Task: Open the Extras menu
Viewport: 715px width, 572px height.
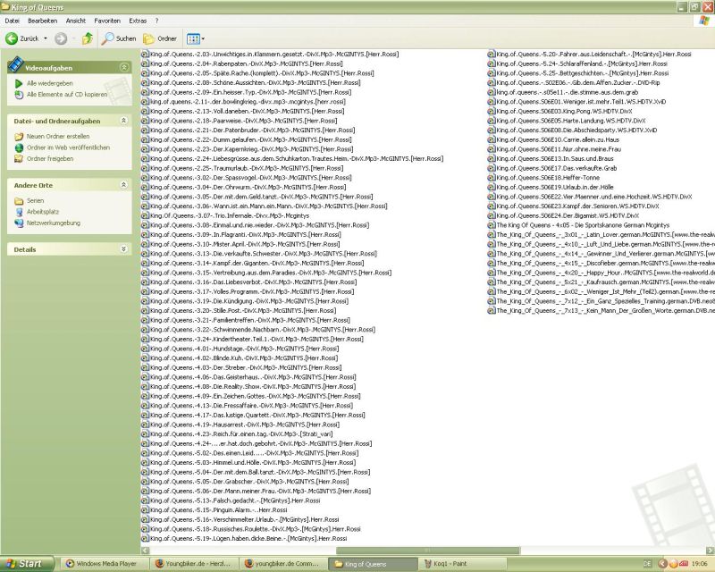Action: 138,21
